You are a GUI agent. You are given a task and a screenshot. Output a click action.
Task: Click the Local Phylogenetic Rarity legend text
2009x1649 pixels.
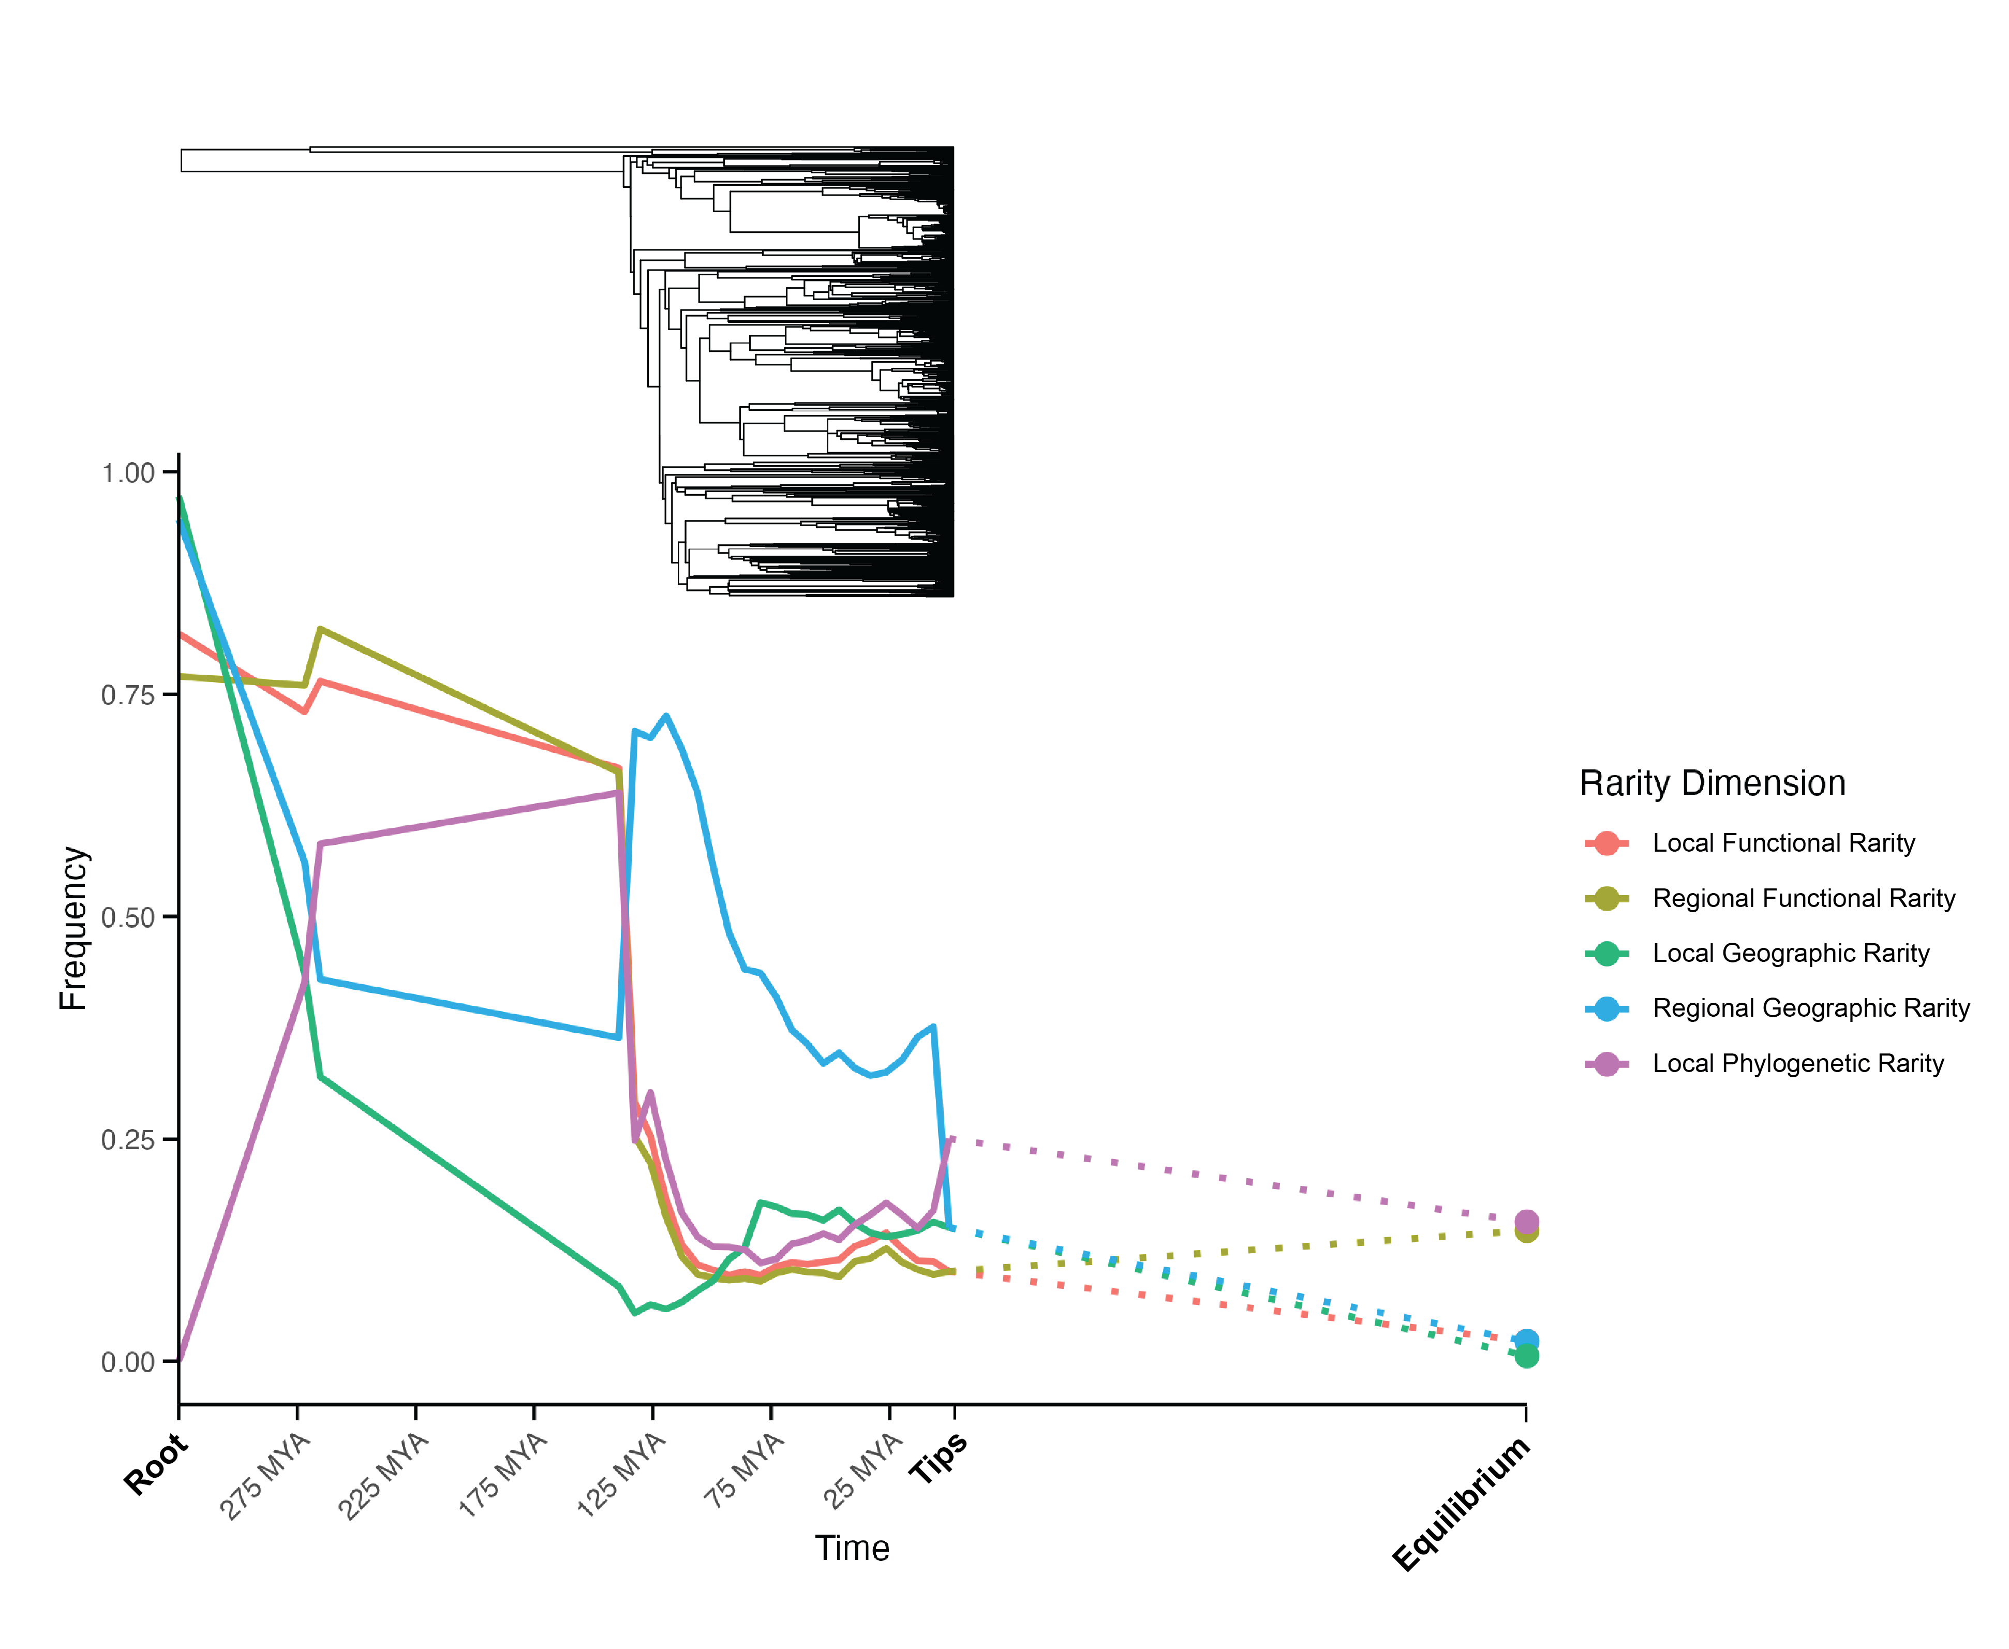1797,1064
